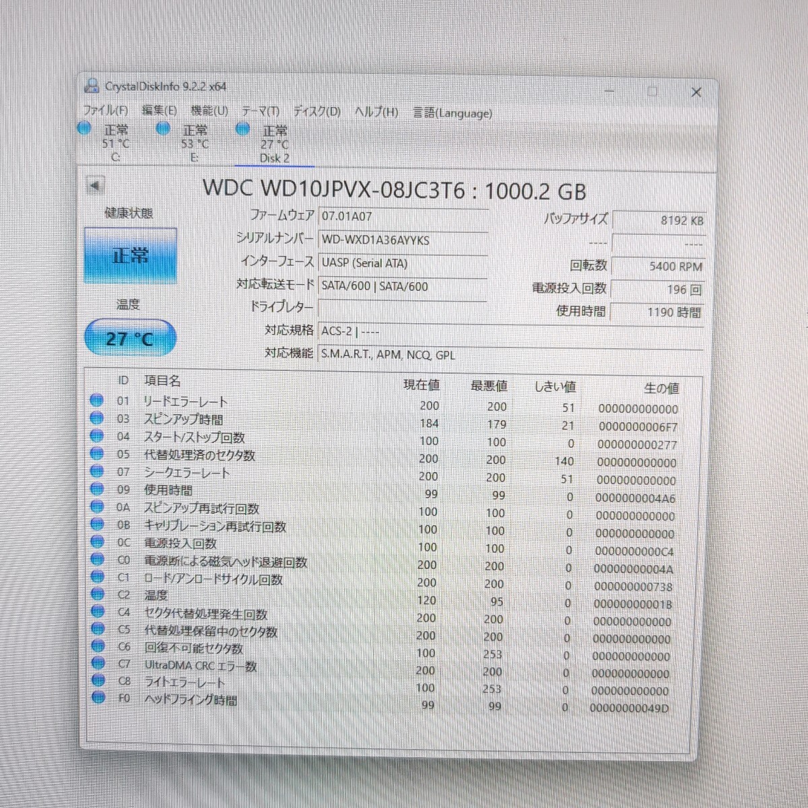Click status icon of 05 代替処理済のセクタ数 row
Screen dimensions: 808x808
tap(97, 453)
